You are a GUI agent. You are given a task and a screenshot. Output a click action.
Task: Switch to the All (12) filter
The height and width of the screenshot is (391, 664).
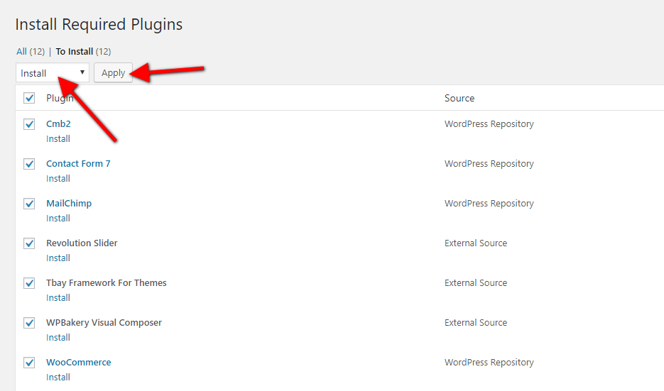pos(21,51)
